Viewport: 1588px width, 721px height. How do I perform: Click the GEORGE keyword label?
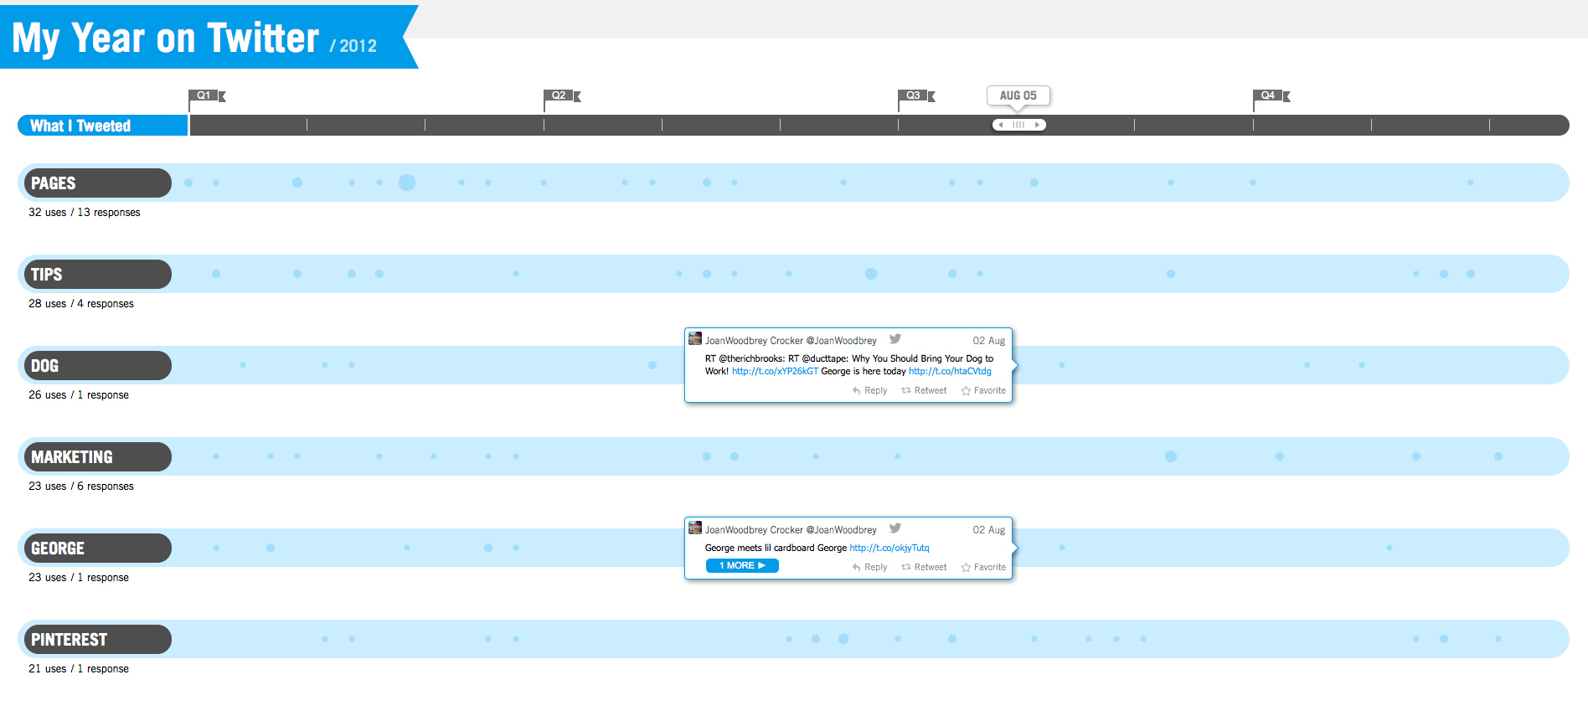97,548
